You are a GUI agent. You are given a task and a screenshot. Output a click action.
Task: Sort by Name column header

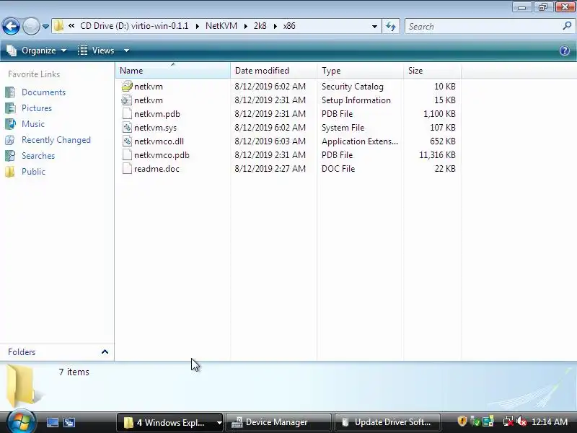pyautogui.click(x=173, y=70)
